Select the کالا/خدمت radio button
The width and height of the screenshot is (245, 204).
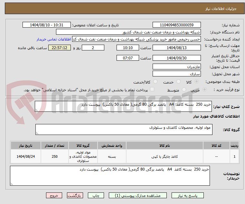click(x=155, y=82)
